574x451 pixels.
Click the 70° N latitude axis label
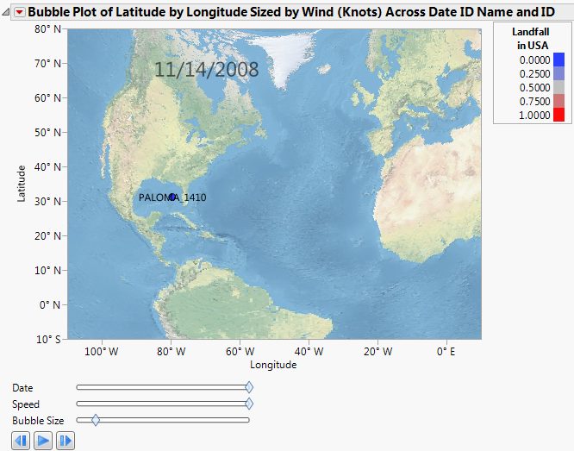48,64
